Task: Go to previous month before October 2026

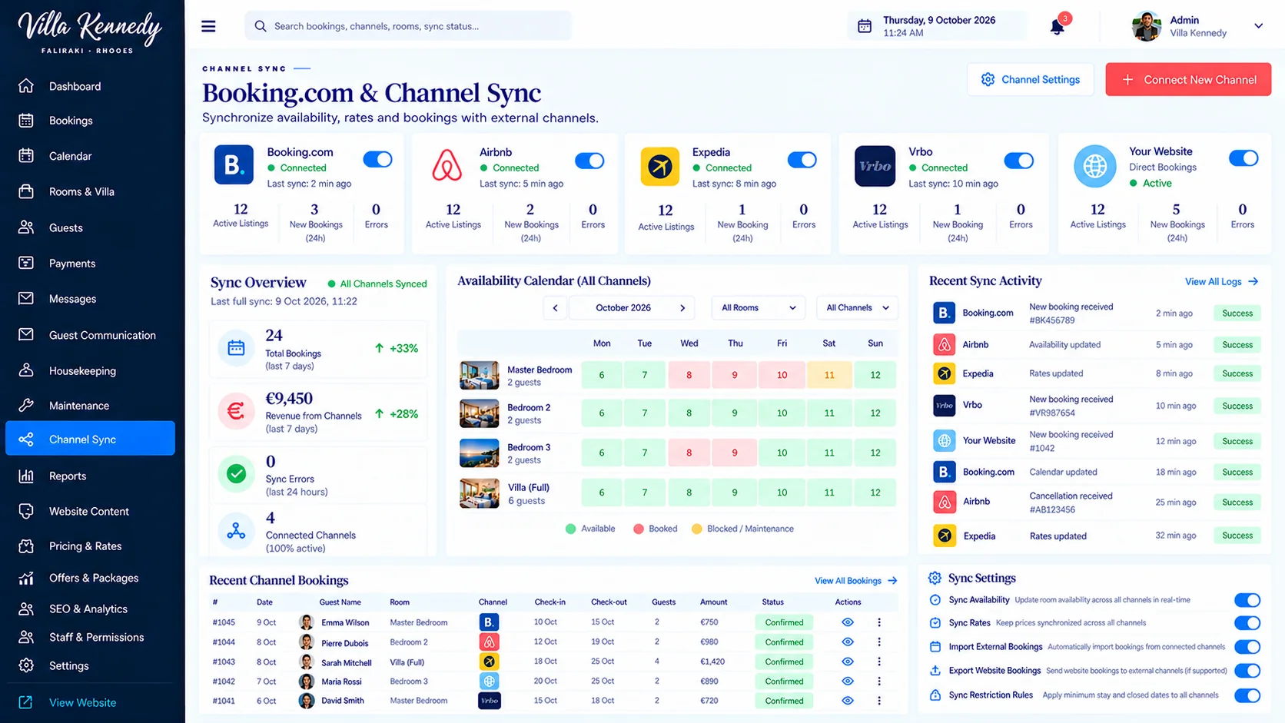Action: pyautogui.click(x=555, y=307)
